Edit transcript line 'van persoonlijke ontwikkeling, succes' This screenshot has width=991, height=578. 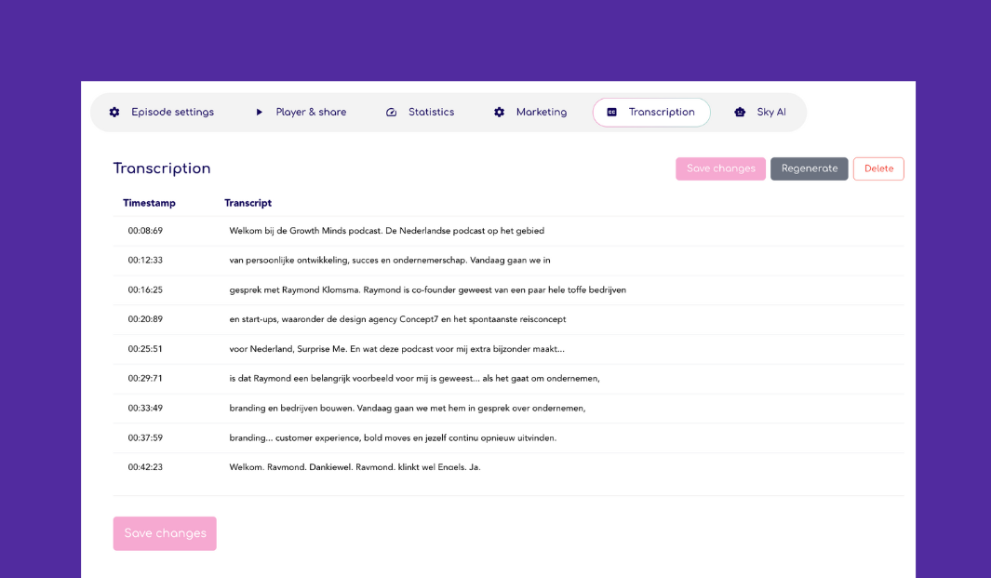[x=390, y=260]
